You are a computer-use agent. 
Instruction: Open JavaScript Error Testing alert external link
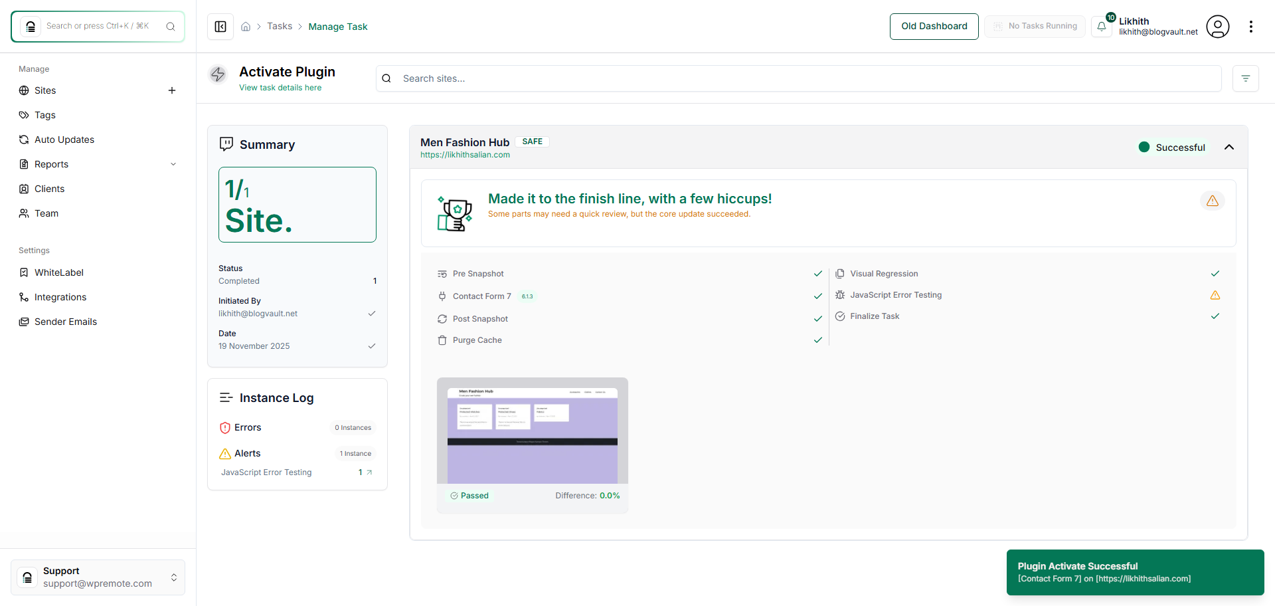tap(370, 472)
